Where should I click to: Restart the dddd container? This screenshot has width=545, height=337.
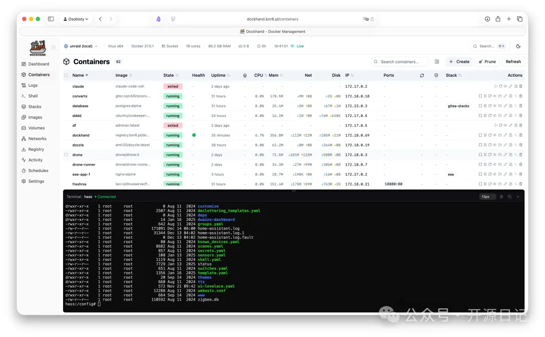489,116
